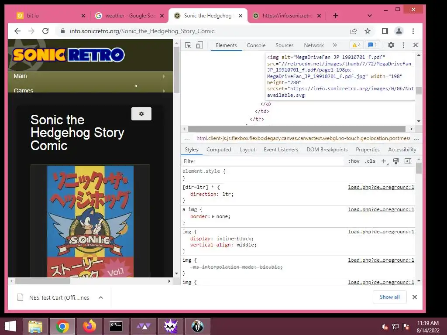Open File Explorer from the taskbar
Viewport: 447px width, 335px height.
pyautogui.click(x=35, y=326)
